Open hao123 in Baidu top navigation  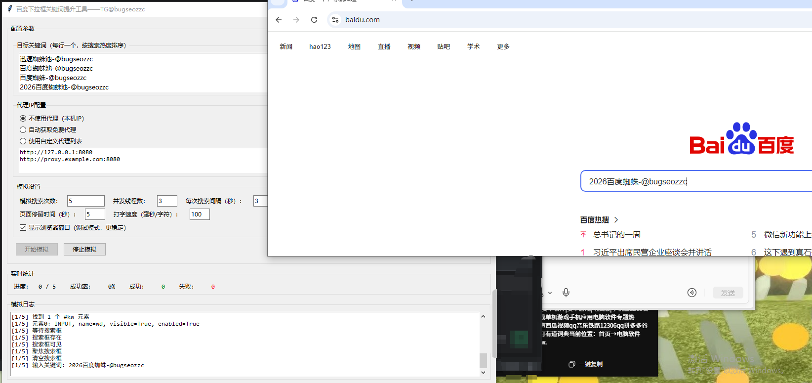[320, 46]
